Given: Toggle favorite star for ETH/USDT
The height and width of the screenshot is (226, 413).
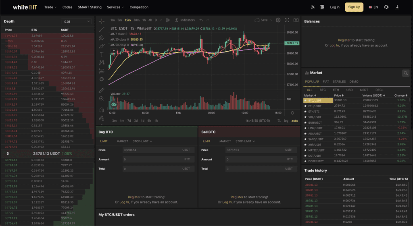Looking at the screenshot, I should click(x=305, y=106).
